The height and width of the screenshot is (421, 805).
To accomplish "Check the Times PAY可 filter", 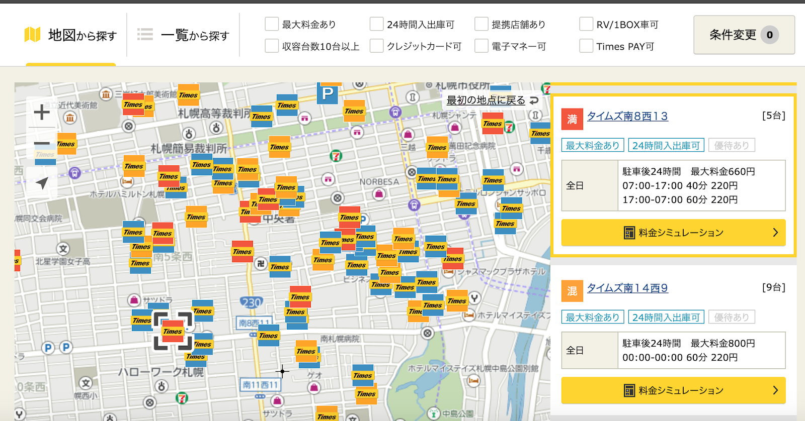I will coord(586,46).
